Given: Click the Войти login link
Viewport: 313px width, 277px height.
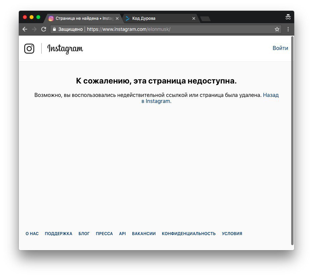Looking at the screenshot, I should [x=280, y=48].
